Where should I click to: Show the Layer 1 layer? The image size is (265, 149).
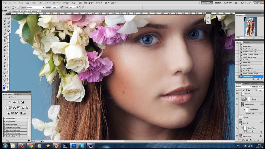(237, 123)
